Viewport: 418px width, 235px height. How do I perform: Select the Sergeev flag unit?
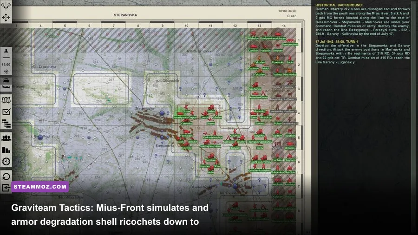point(278,47)
